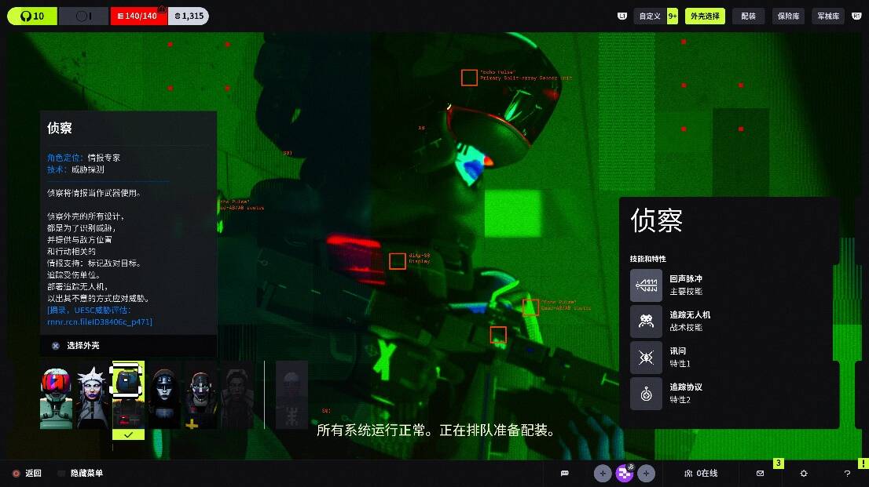Add squad member with right plus slot
Screen dimensions: 869x487
[x=646, y=473]
